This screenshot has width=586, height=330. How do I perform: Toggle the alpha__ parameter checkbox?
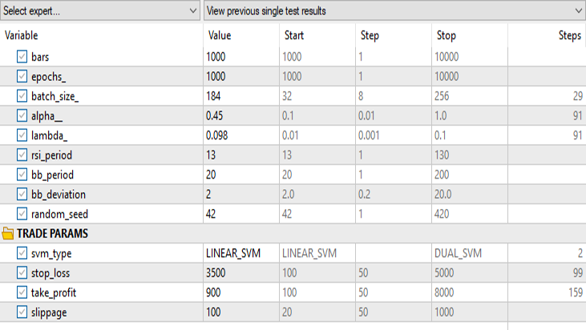pyautogui.click(x=22, y=115)
